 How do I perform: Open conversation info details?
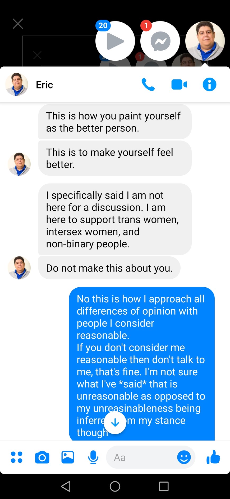click(x=209, y=85)
